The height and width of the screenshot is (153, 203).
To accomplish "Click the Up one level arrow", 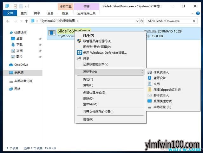I will tap(26, 21).
